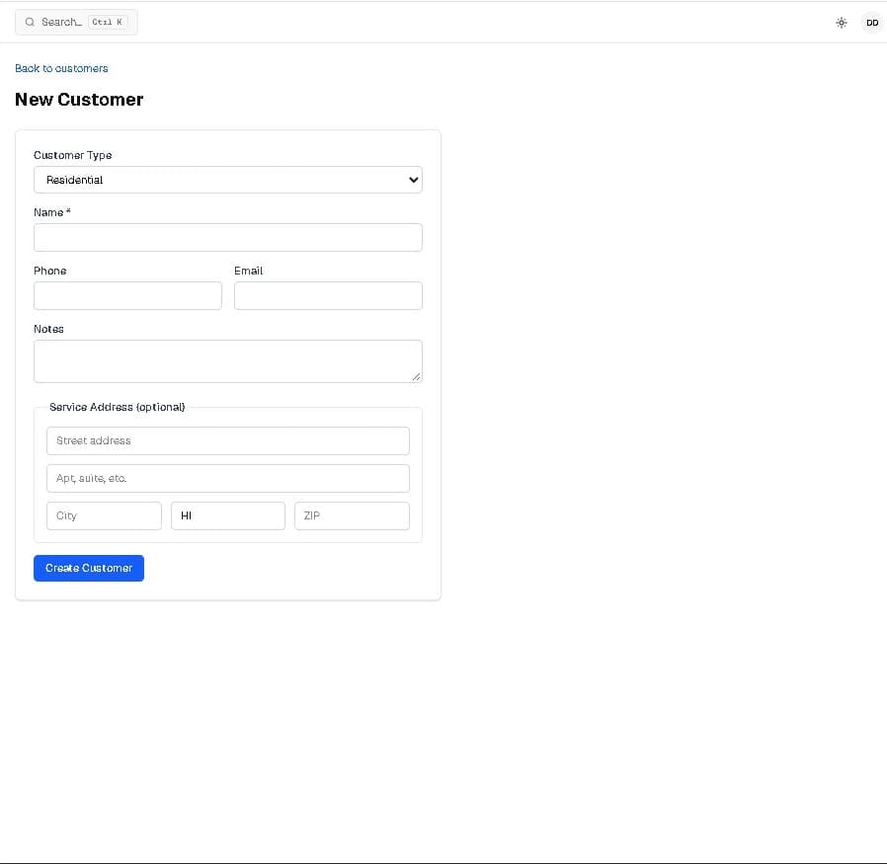Open the DD user avatar menu
Screen dimensions: 887x864
(872, 23)
